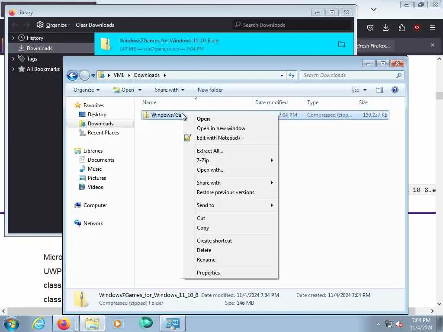Image resolution: width=443 pixels, height=332 pixels.
Task: Click the Search Downloads box in Explorer
Action: (352, 75)
